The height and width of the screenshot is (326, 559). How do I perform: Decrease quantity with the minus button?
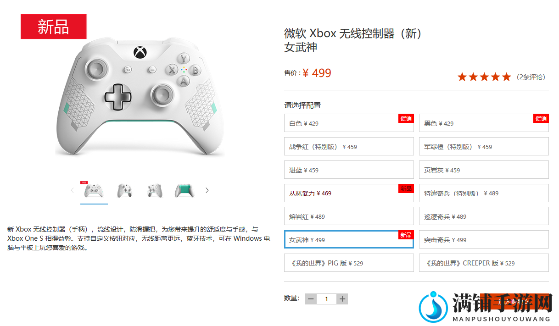(x=311, y=299)
